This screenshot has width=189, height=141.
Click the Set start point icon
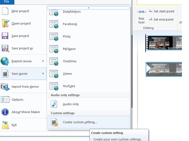point(151,11)
